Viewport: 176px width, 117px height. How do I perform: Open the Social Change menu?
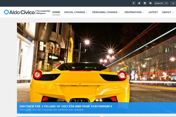click(75, 12)
